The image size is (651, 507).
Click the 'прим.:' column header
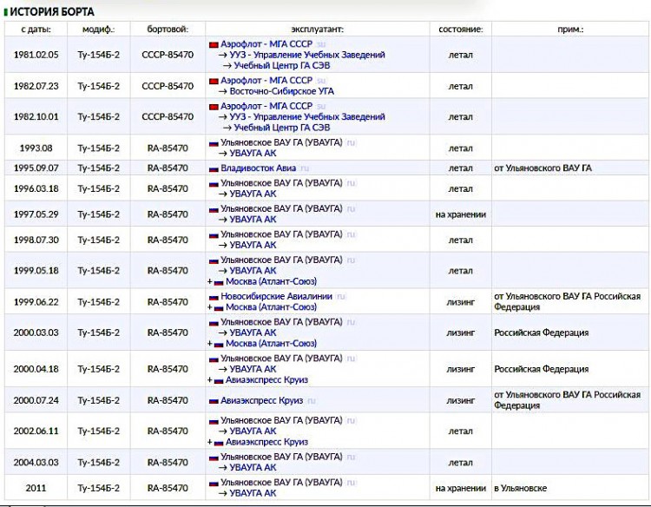click(x=571, y=30)
